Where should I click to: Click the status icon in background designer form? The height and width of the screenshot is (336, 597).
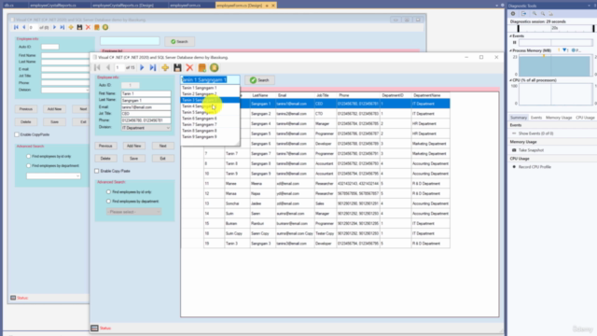click(x=13, y=298)
